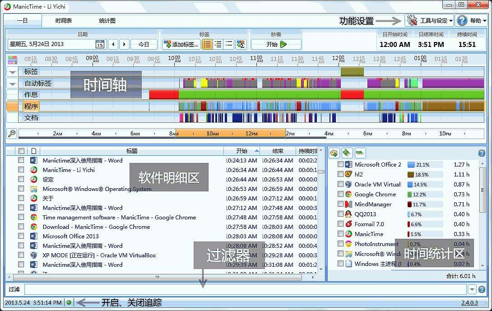Tick checkbox for ManicTime - Li Yichi row

[21, 169]
